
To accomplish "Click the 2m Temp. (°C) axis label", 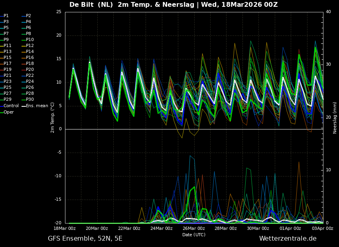I will [53, 118].
